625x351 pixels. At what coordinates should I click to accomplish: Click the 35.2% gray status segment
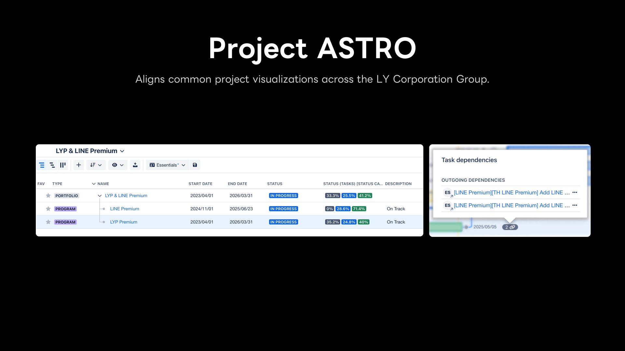tap(333, 222)
